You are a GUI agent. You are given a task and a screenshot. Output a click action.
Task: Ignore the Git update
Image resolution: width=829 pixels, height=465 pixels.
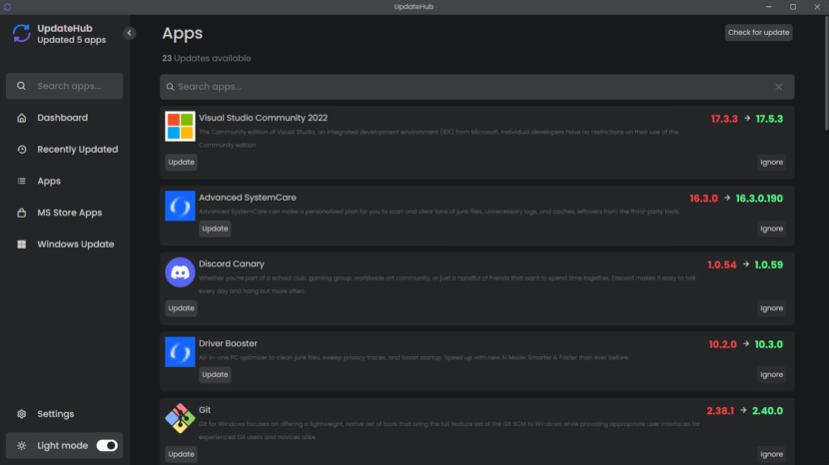tap(772, 454)
